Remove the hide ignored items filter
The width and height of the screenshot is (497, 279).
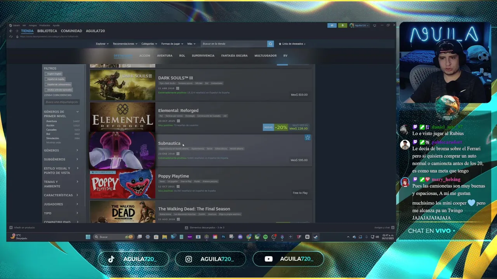pyautogui.click(x=58, y=90)
